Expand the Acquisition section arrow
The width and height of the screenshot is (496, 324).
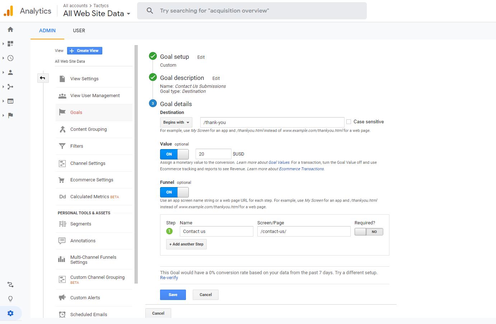tap(3, 87)
